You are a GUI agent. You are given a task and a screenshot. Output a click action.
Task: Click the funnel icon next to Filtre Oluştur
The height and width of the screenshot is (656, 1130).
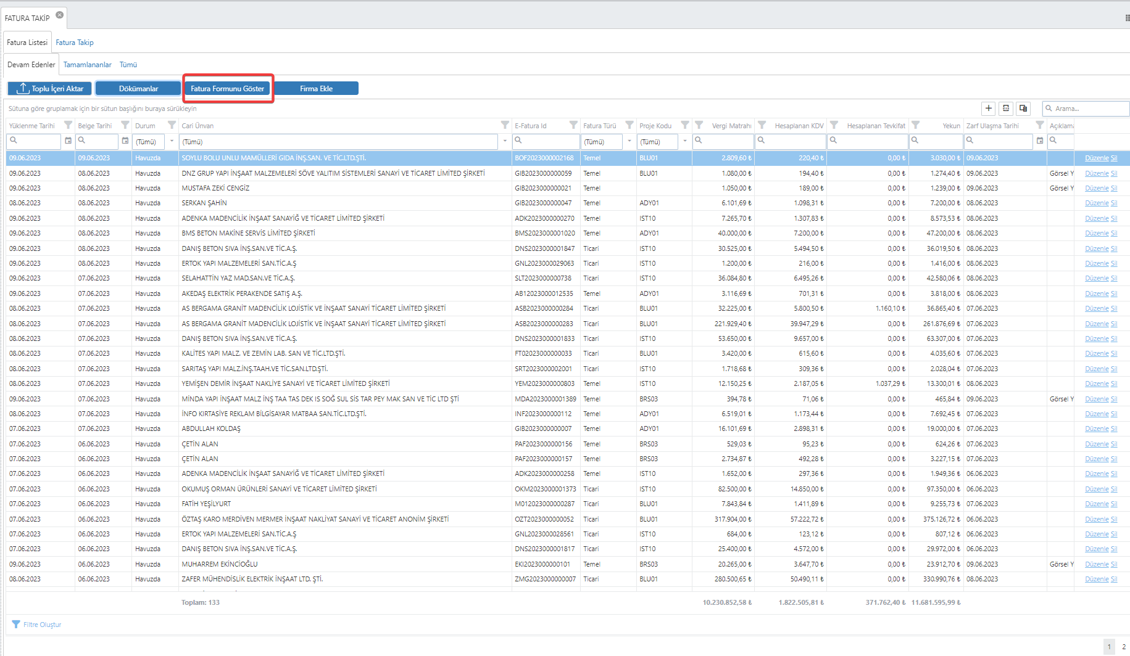click(16, 625)
